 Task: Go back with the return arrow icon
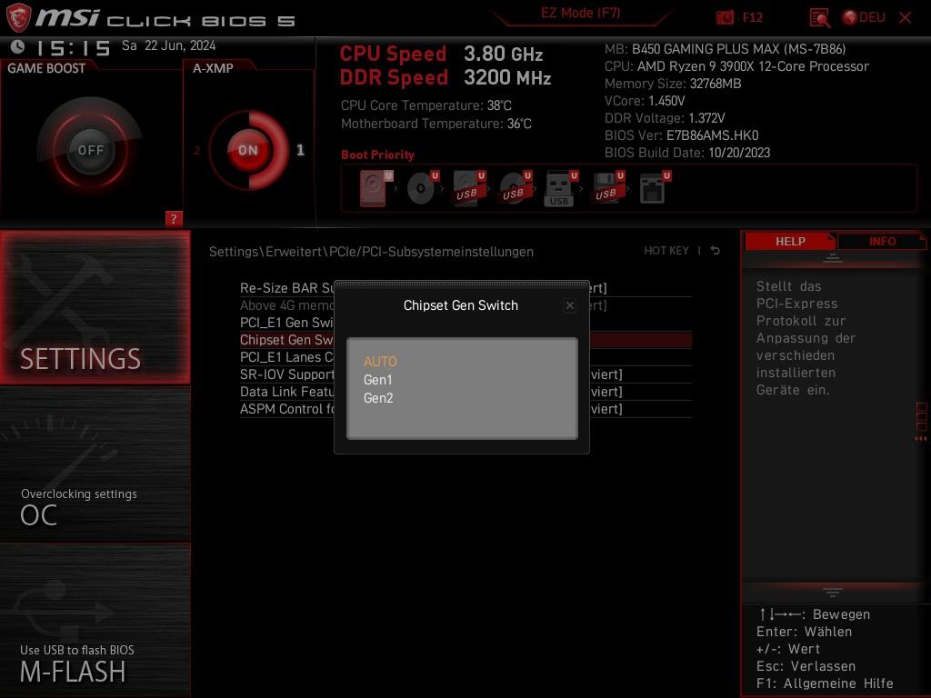[715, 251]
